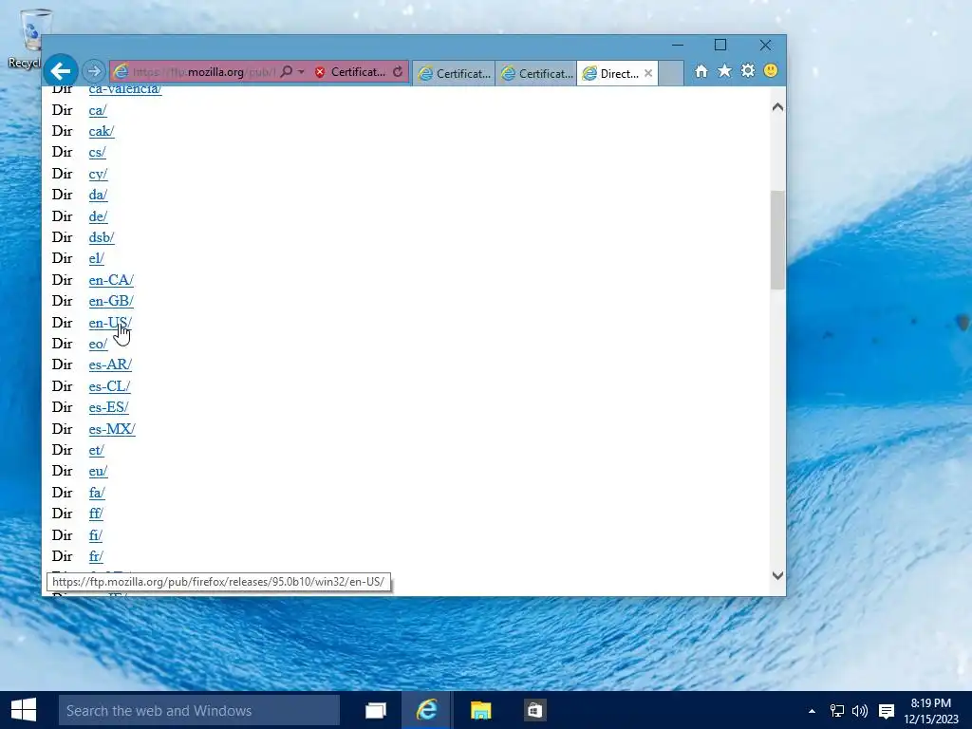Click the scrollbar down arrow

point(777,576)
